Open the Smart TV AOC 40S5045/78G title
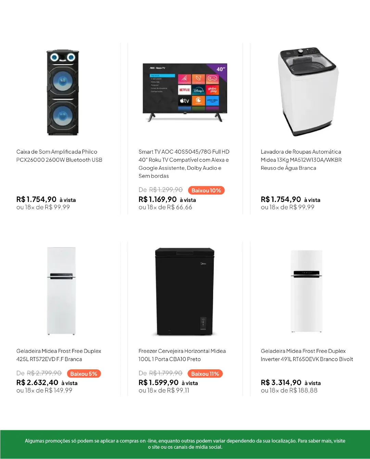The image size is (370, 459). pos(184,164)
